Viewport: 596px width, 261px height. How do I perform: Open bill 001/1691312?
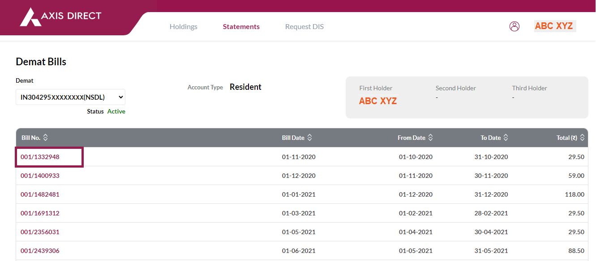point(40,213)
